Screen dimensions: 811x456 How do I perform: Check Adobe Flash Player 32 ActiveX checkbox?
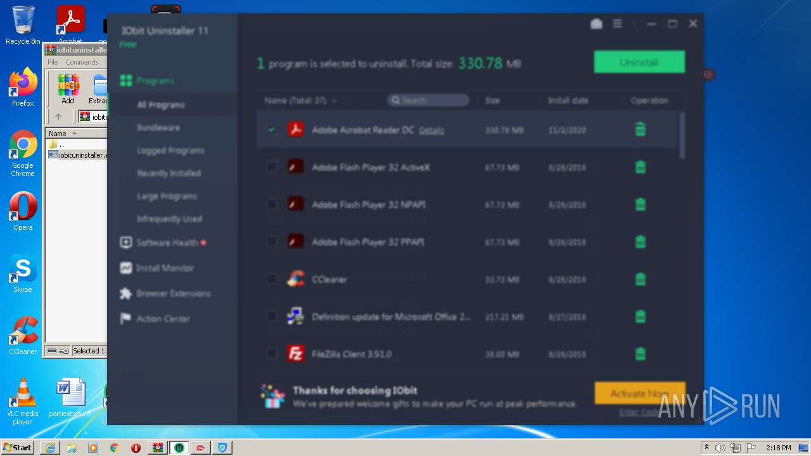pyautogui.click(x=272, y=167)
